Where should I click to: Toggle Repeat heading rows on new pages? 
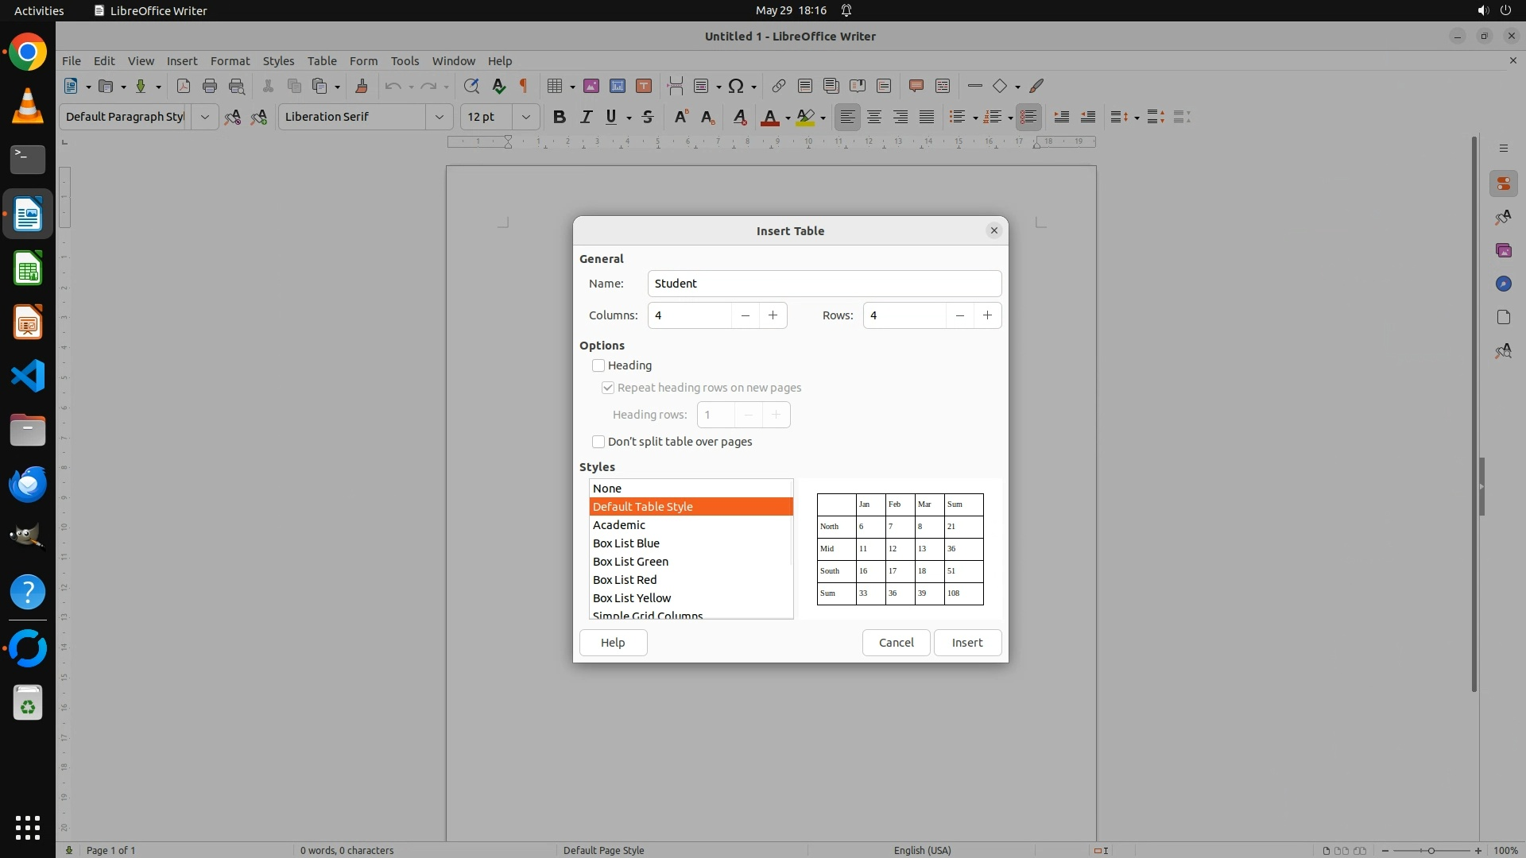click(608, 388)
